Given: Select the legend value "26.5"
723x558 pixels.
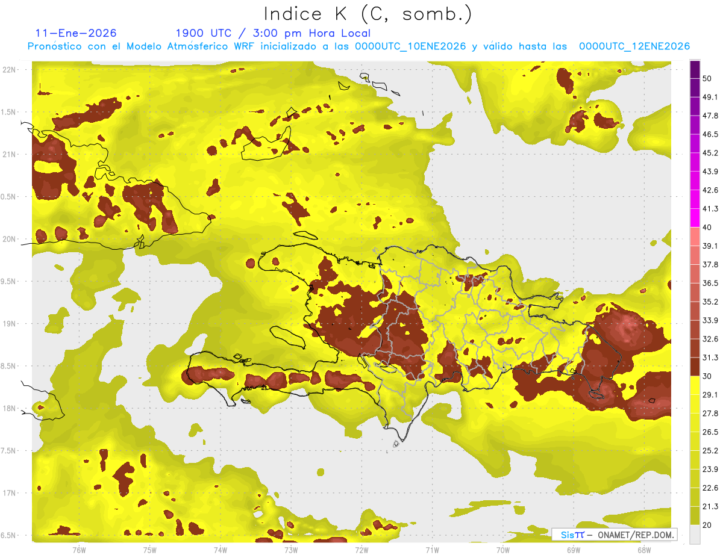Looking at the screenshot, I should point(710,432).
